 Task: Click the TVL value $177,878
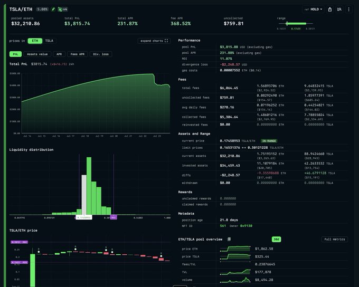tap(263, 272)
